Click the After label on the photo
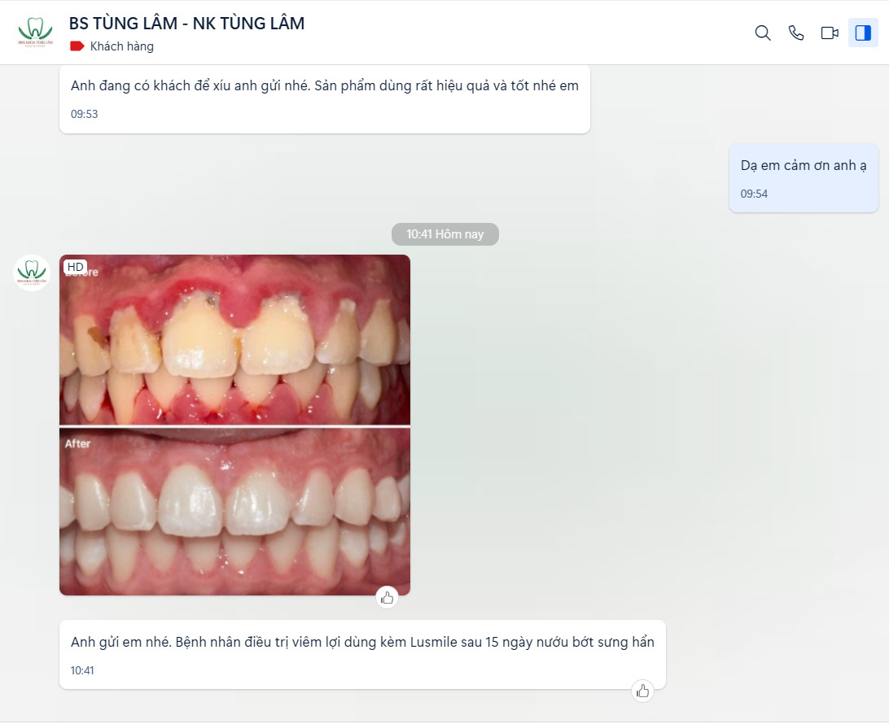This screenshot has width=889, height=724. [x=78, y=443]
